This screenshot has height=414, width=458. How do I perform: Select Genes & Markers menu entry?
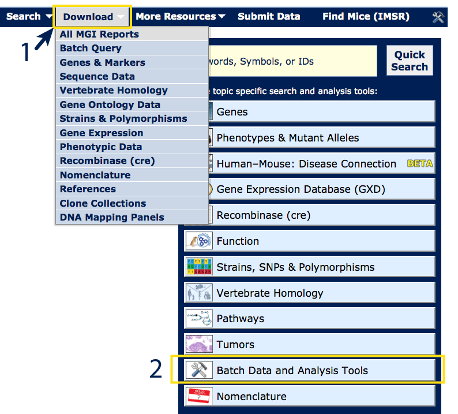tap(132, 62)
